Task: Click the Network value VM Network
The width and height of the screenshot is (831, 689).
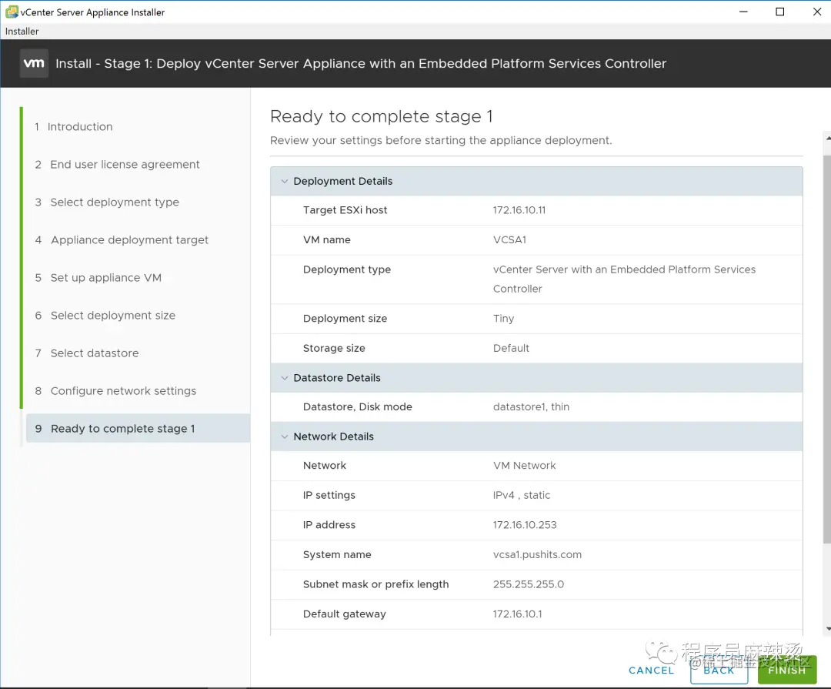Action: coord(524,465)
